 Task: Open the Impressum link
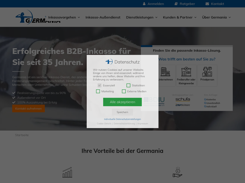tap(143, 123)
